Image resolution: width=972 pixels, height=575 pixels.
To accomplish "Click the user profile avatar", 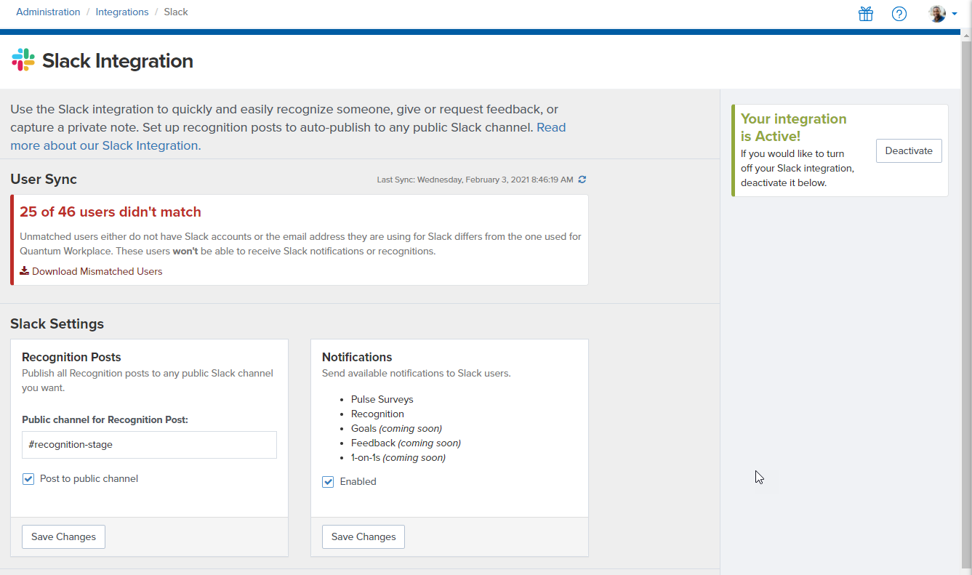I will pos(937,14).
